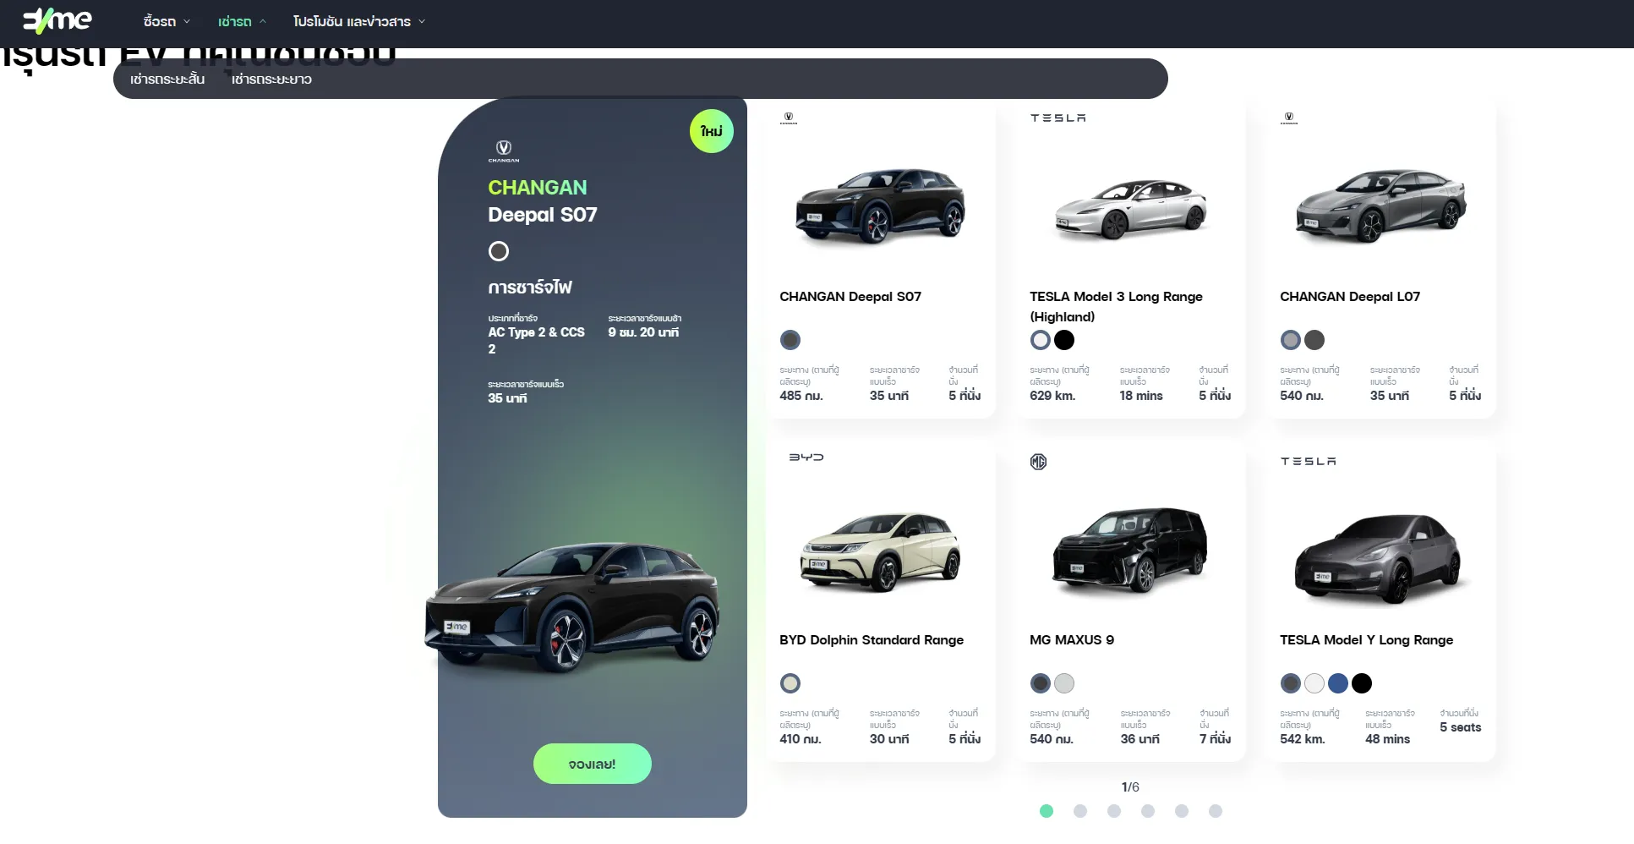The width and height of the screenshot is (1634, 844).
Task: Open BYD Dolphin Standard Range title link
Action: pyautogui.click(x=872, y=640)
